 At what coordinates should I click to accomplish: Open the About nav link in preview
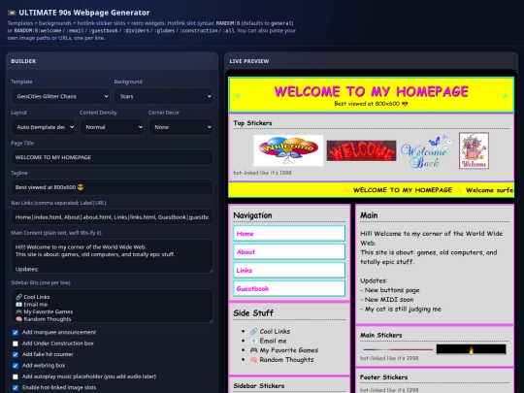(289, 251)
